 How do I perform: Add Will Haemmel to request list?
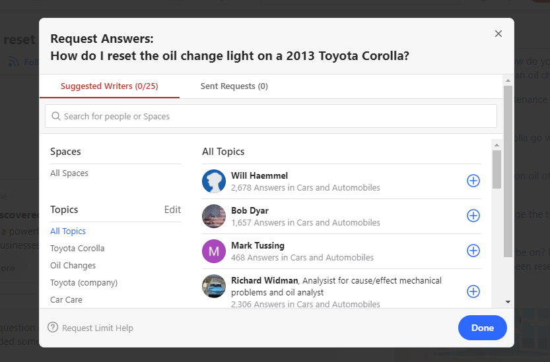point(473,181)
